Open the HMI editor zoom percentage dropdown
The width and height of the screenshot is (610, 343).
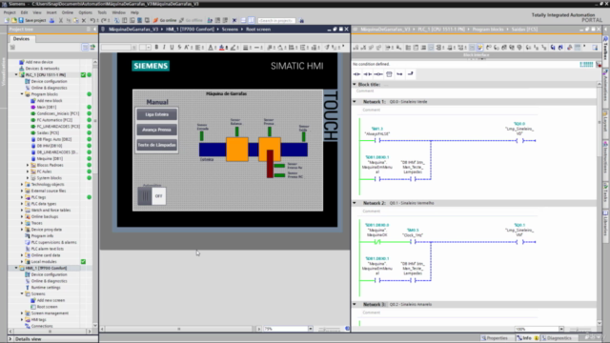coord(311,329)
